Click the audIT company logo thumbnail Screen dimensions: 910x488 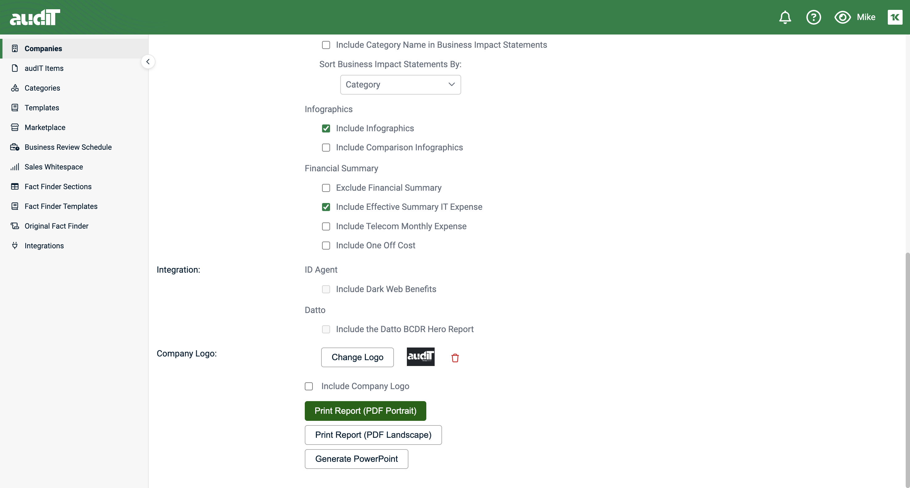click(x=420, y=357)
